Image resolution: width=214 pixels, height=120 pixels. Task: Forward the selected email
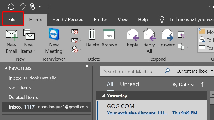coord(167,38)
